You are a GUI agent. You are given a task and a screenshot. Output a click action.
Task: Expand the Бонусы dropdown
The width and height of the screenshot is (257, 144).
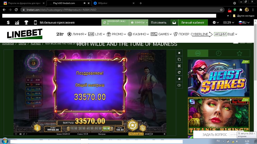(x=139, y=23)
